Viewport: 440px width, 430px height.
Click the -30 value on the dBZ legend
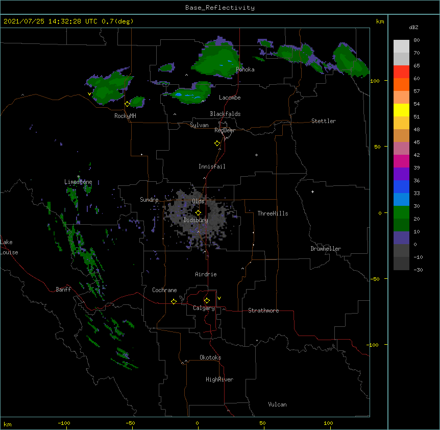click(x=418, y=270)
